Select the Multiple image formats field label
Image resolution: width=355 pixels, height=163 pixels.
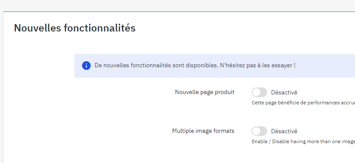coord(203,131)
